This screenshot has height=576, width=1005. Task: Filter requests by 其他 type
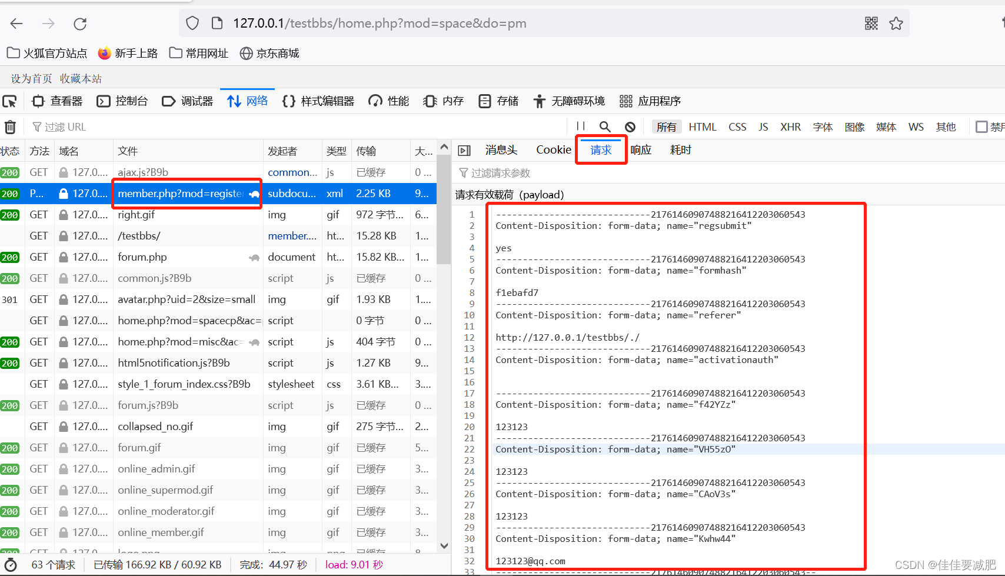tap(946, 127)
